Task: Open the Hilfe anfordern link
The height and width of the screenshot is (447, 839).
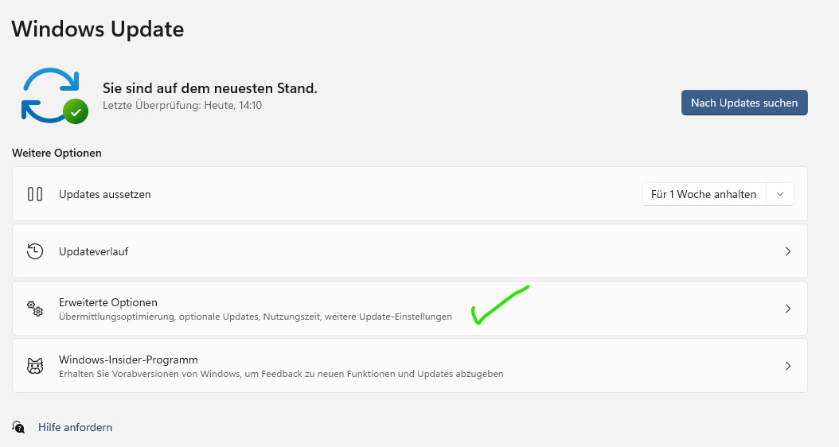Action: pyautogui.click(x=75, y=427)
